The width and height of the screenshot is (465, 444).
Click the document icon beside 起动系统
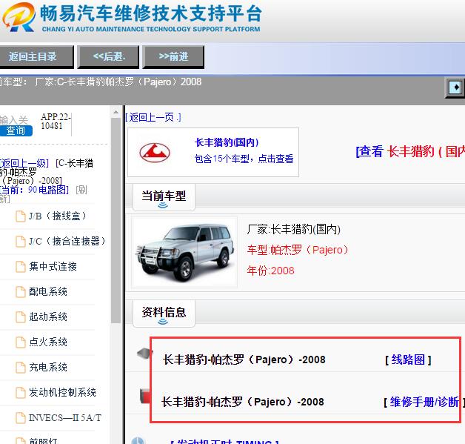point(21,317)
